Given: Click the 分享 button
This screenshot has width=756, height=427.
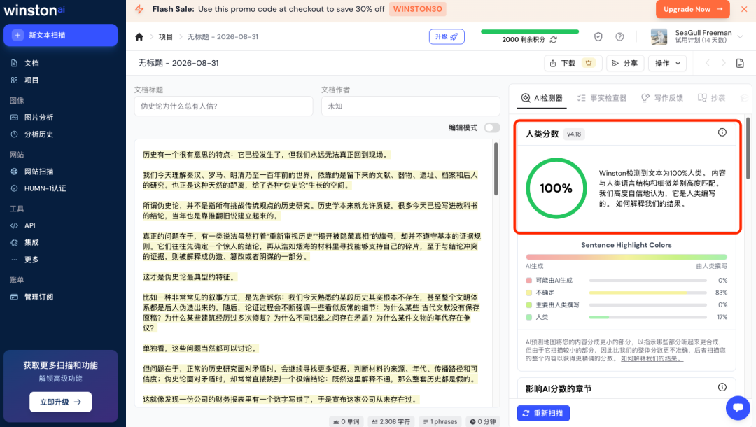Looking at the screenshot, I should [625, 63].
